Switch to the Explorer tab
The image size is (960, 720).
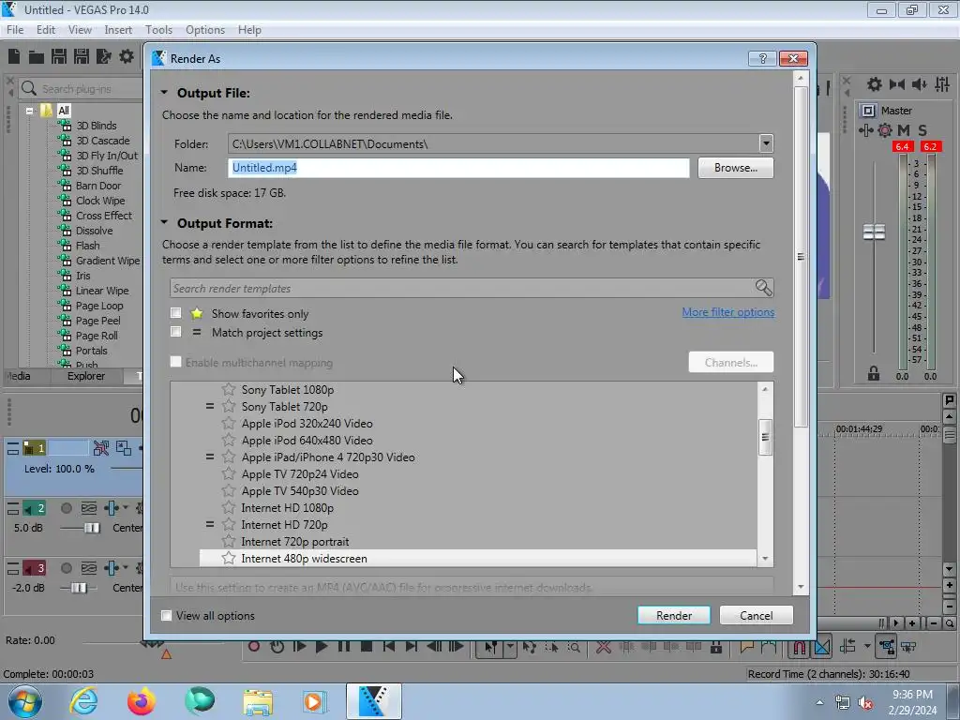pos(85,376)
